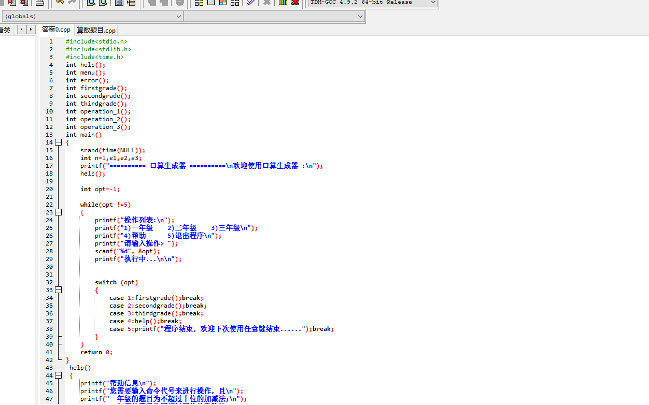
Task: Click the Compile icon with four squares
Action: [x=199, y=3]
